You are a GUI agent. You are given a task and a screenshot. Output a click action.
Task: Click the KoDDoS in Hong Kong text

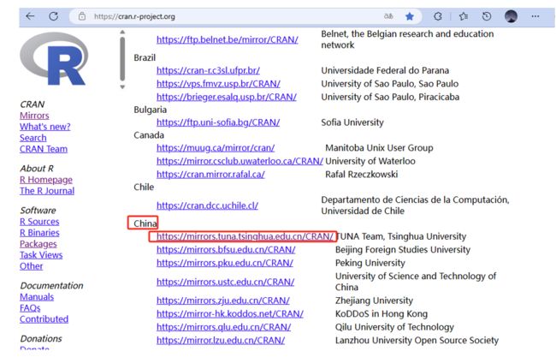[x=382, y=314]
